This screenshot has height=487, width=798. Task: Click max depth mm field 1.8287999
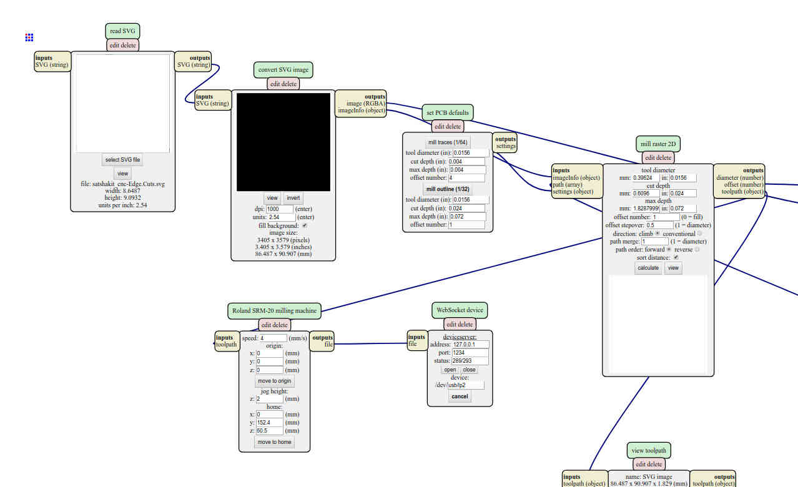coord(646,209)
